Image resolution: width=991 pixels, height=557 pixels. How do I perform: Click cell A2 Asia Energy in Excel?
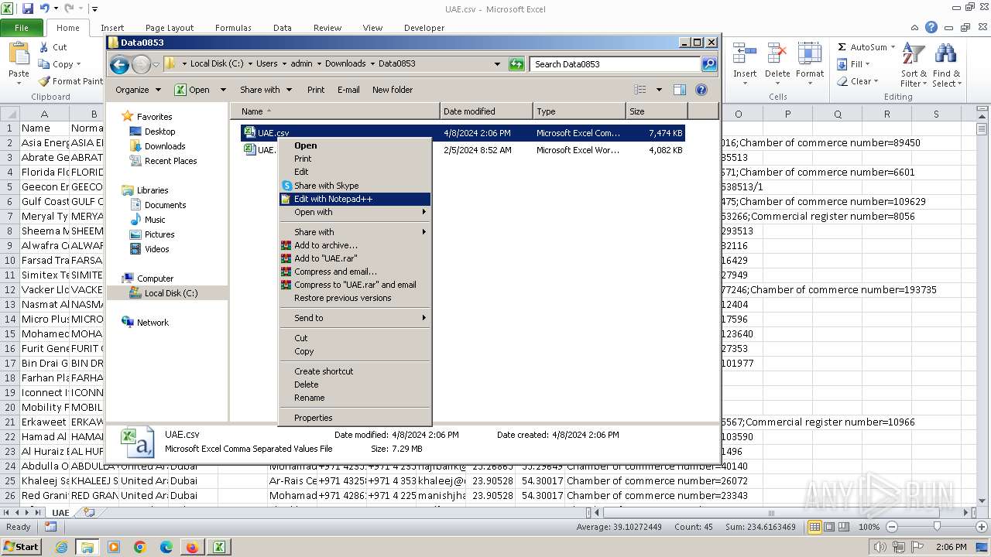[x=44, y=143]
